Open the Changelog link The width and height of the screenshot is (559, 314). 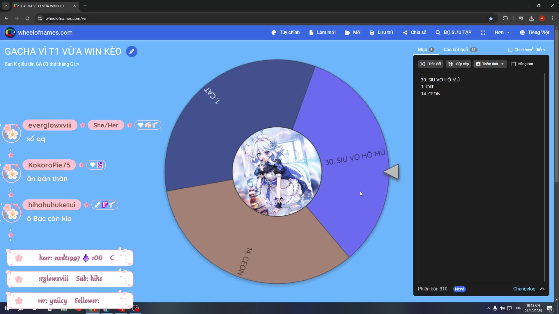coord(524,289)
